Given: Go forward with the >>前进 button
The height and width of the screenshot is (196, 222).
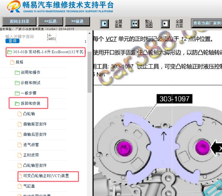Looking at the screenshot, I should pos(77,22).
